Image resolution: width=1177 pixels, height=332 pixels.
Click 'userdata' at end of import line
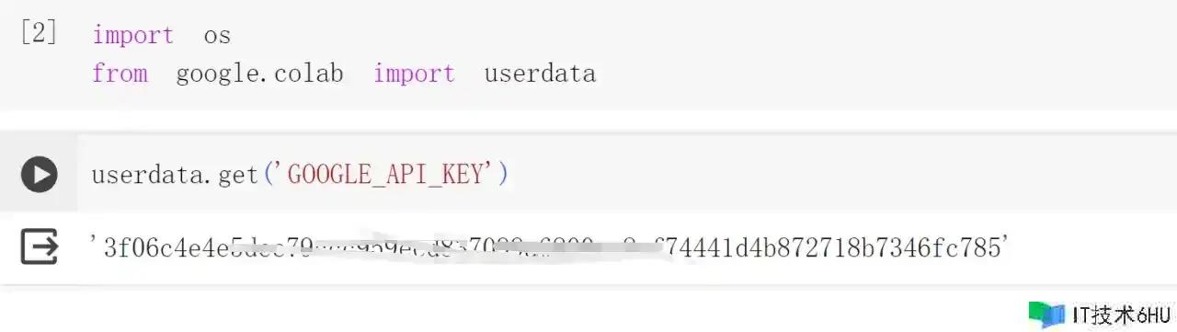pos(540,74)
